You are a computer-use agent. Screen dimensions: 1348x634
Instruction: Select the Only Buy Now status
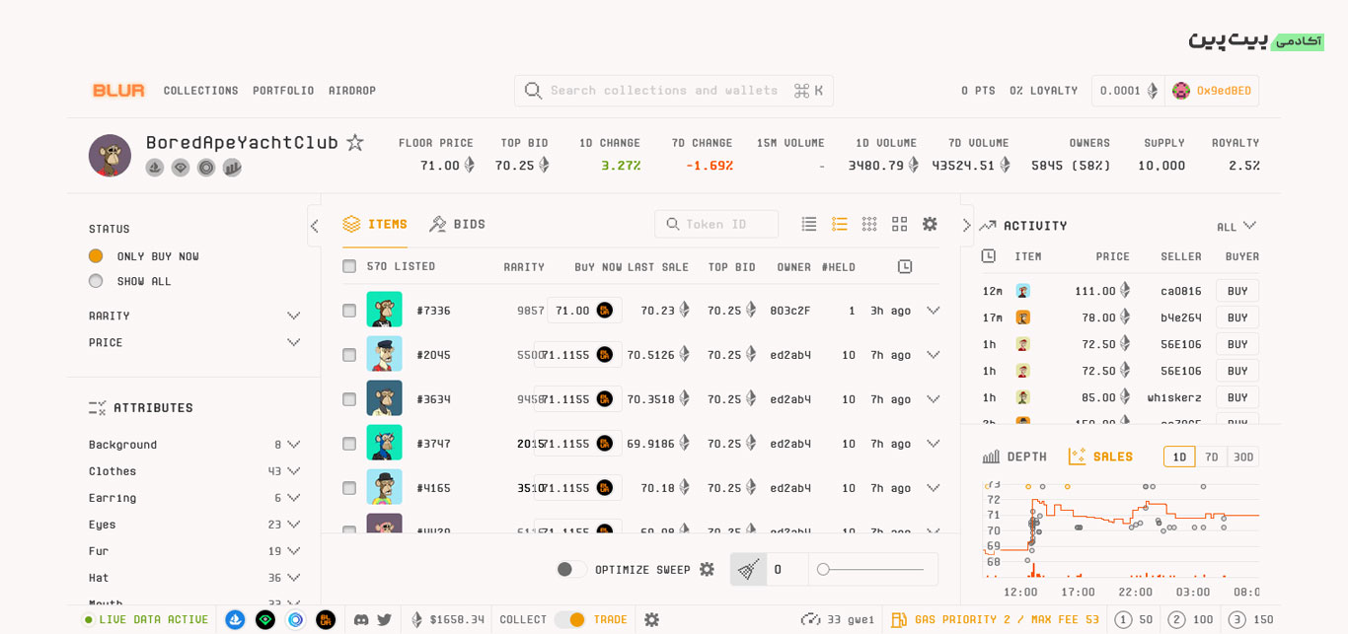click(x=96, y=255)
